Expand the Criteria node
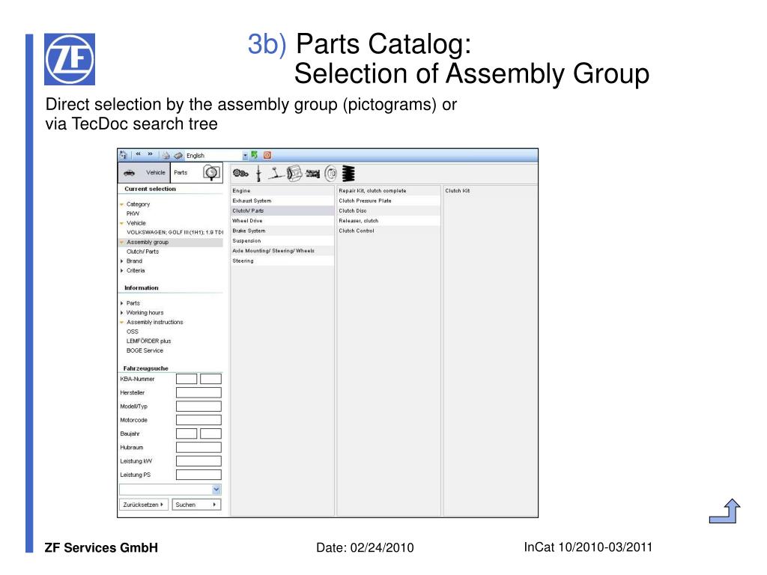767x575 pixels. [x=122, y=270]
